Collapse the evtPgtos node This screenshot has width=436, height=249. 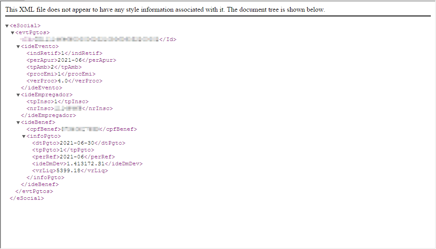[13, 33]
